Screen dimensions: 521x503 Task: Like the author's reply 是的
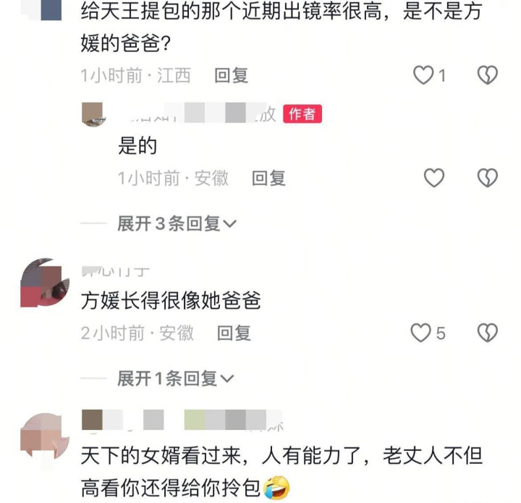coord(434,178)
